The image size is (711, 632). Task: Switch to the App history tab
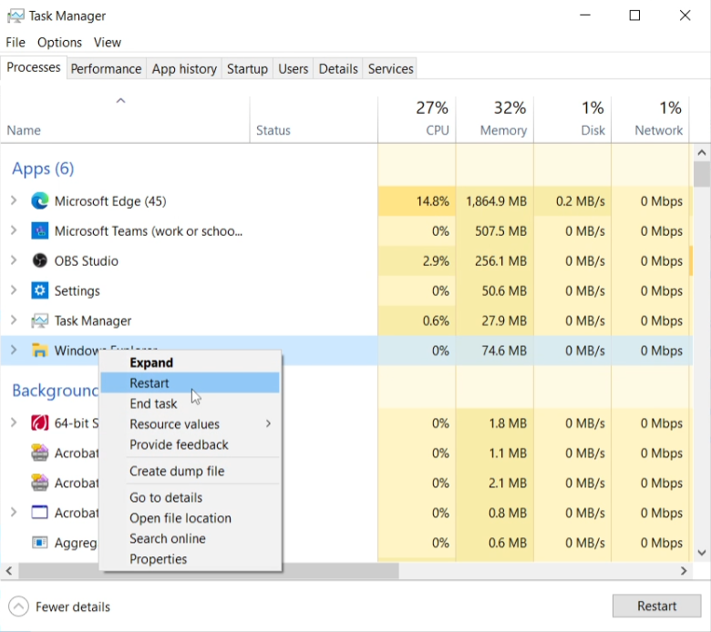184,69
